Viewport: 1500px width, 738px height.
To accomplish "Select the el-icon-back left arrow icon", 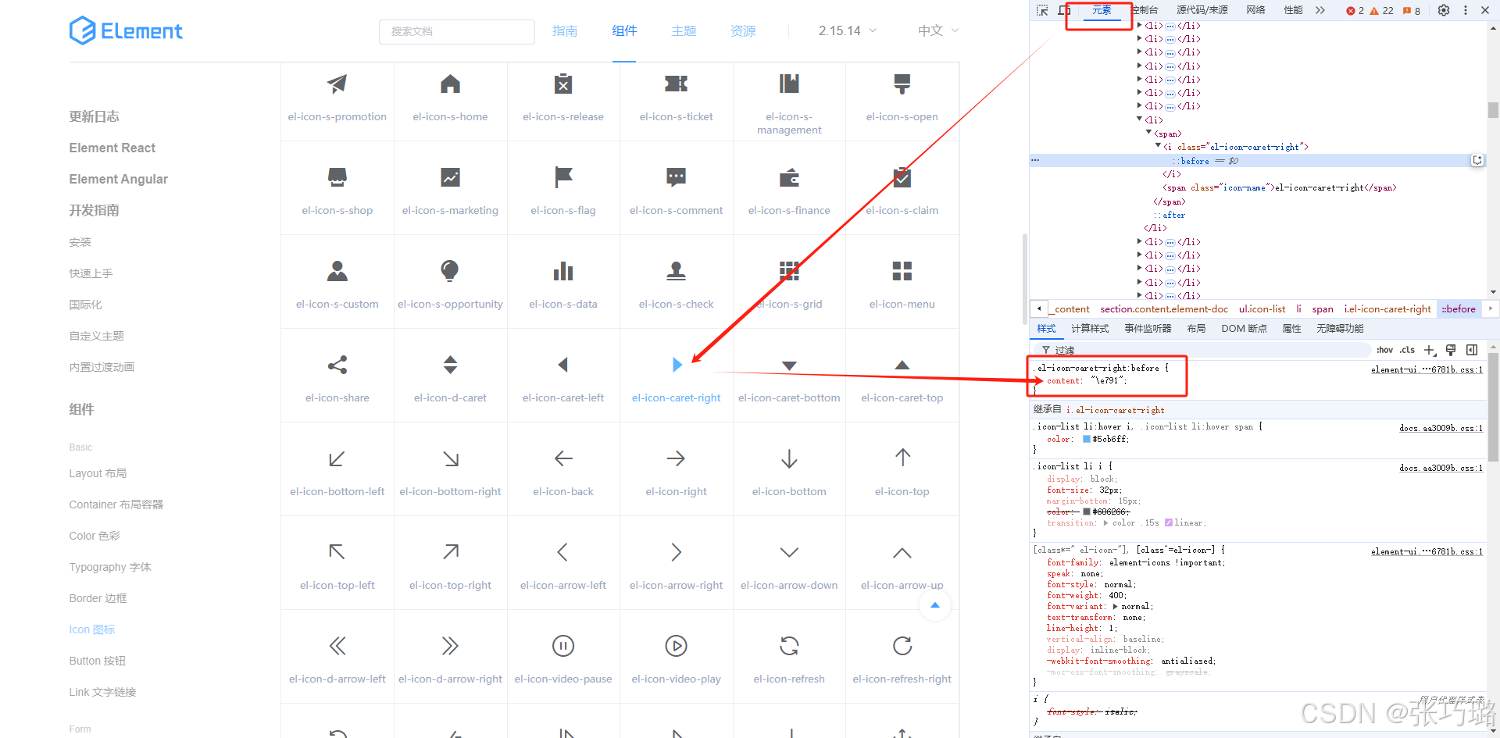I will click(x=563, y=458).
